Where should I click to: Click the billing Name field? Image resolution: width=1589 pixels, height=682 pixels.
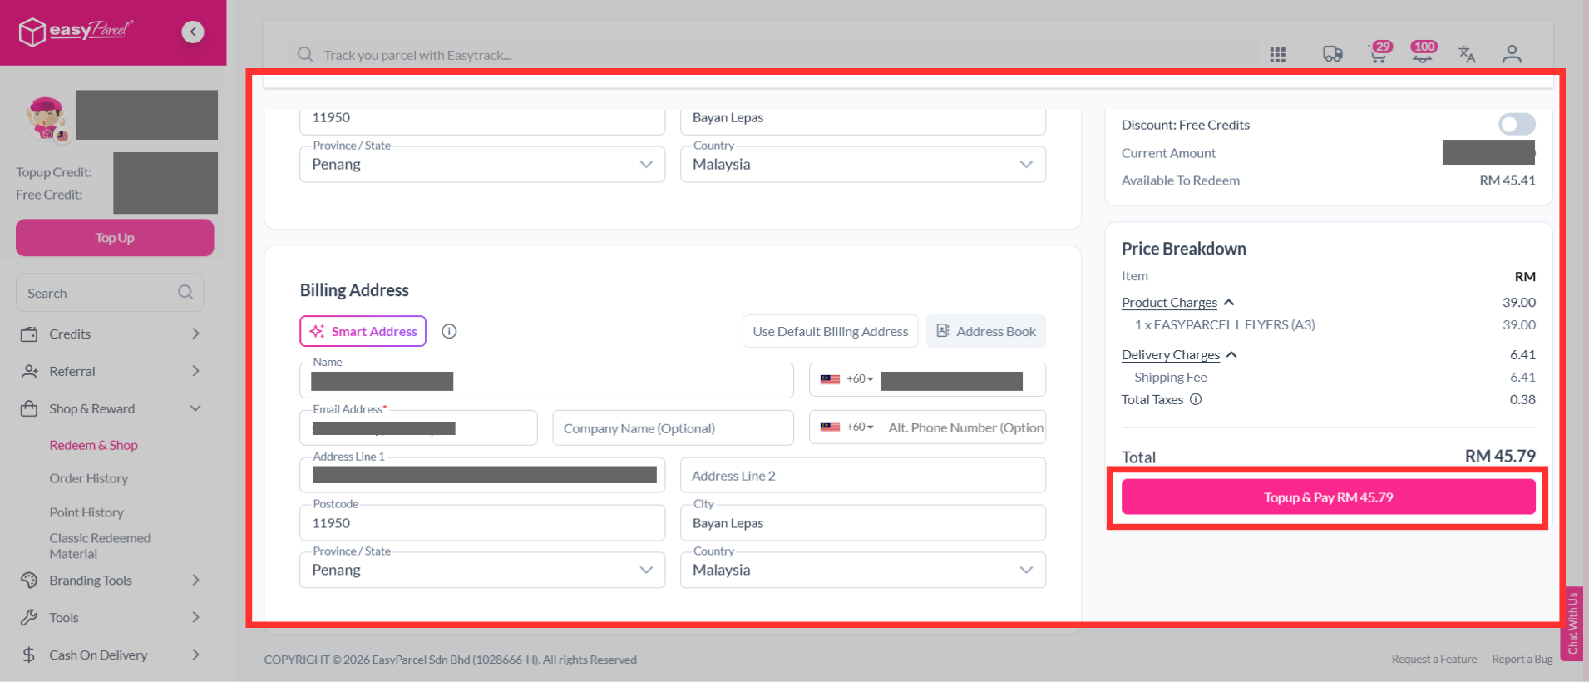click(546, 381)
